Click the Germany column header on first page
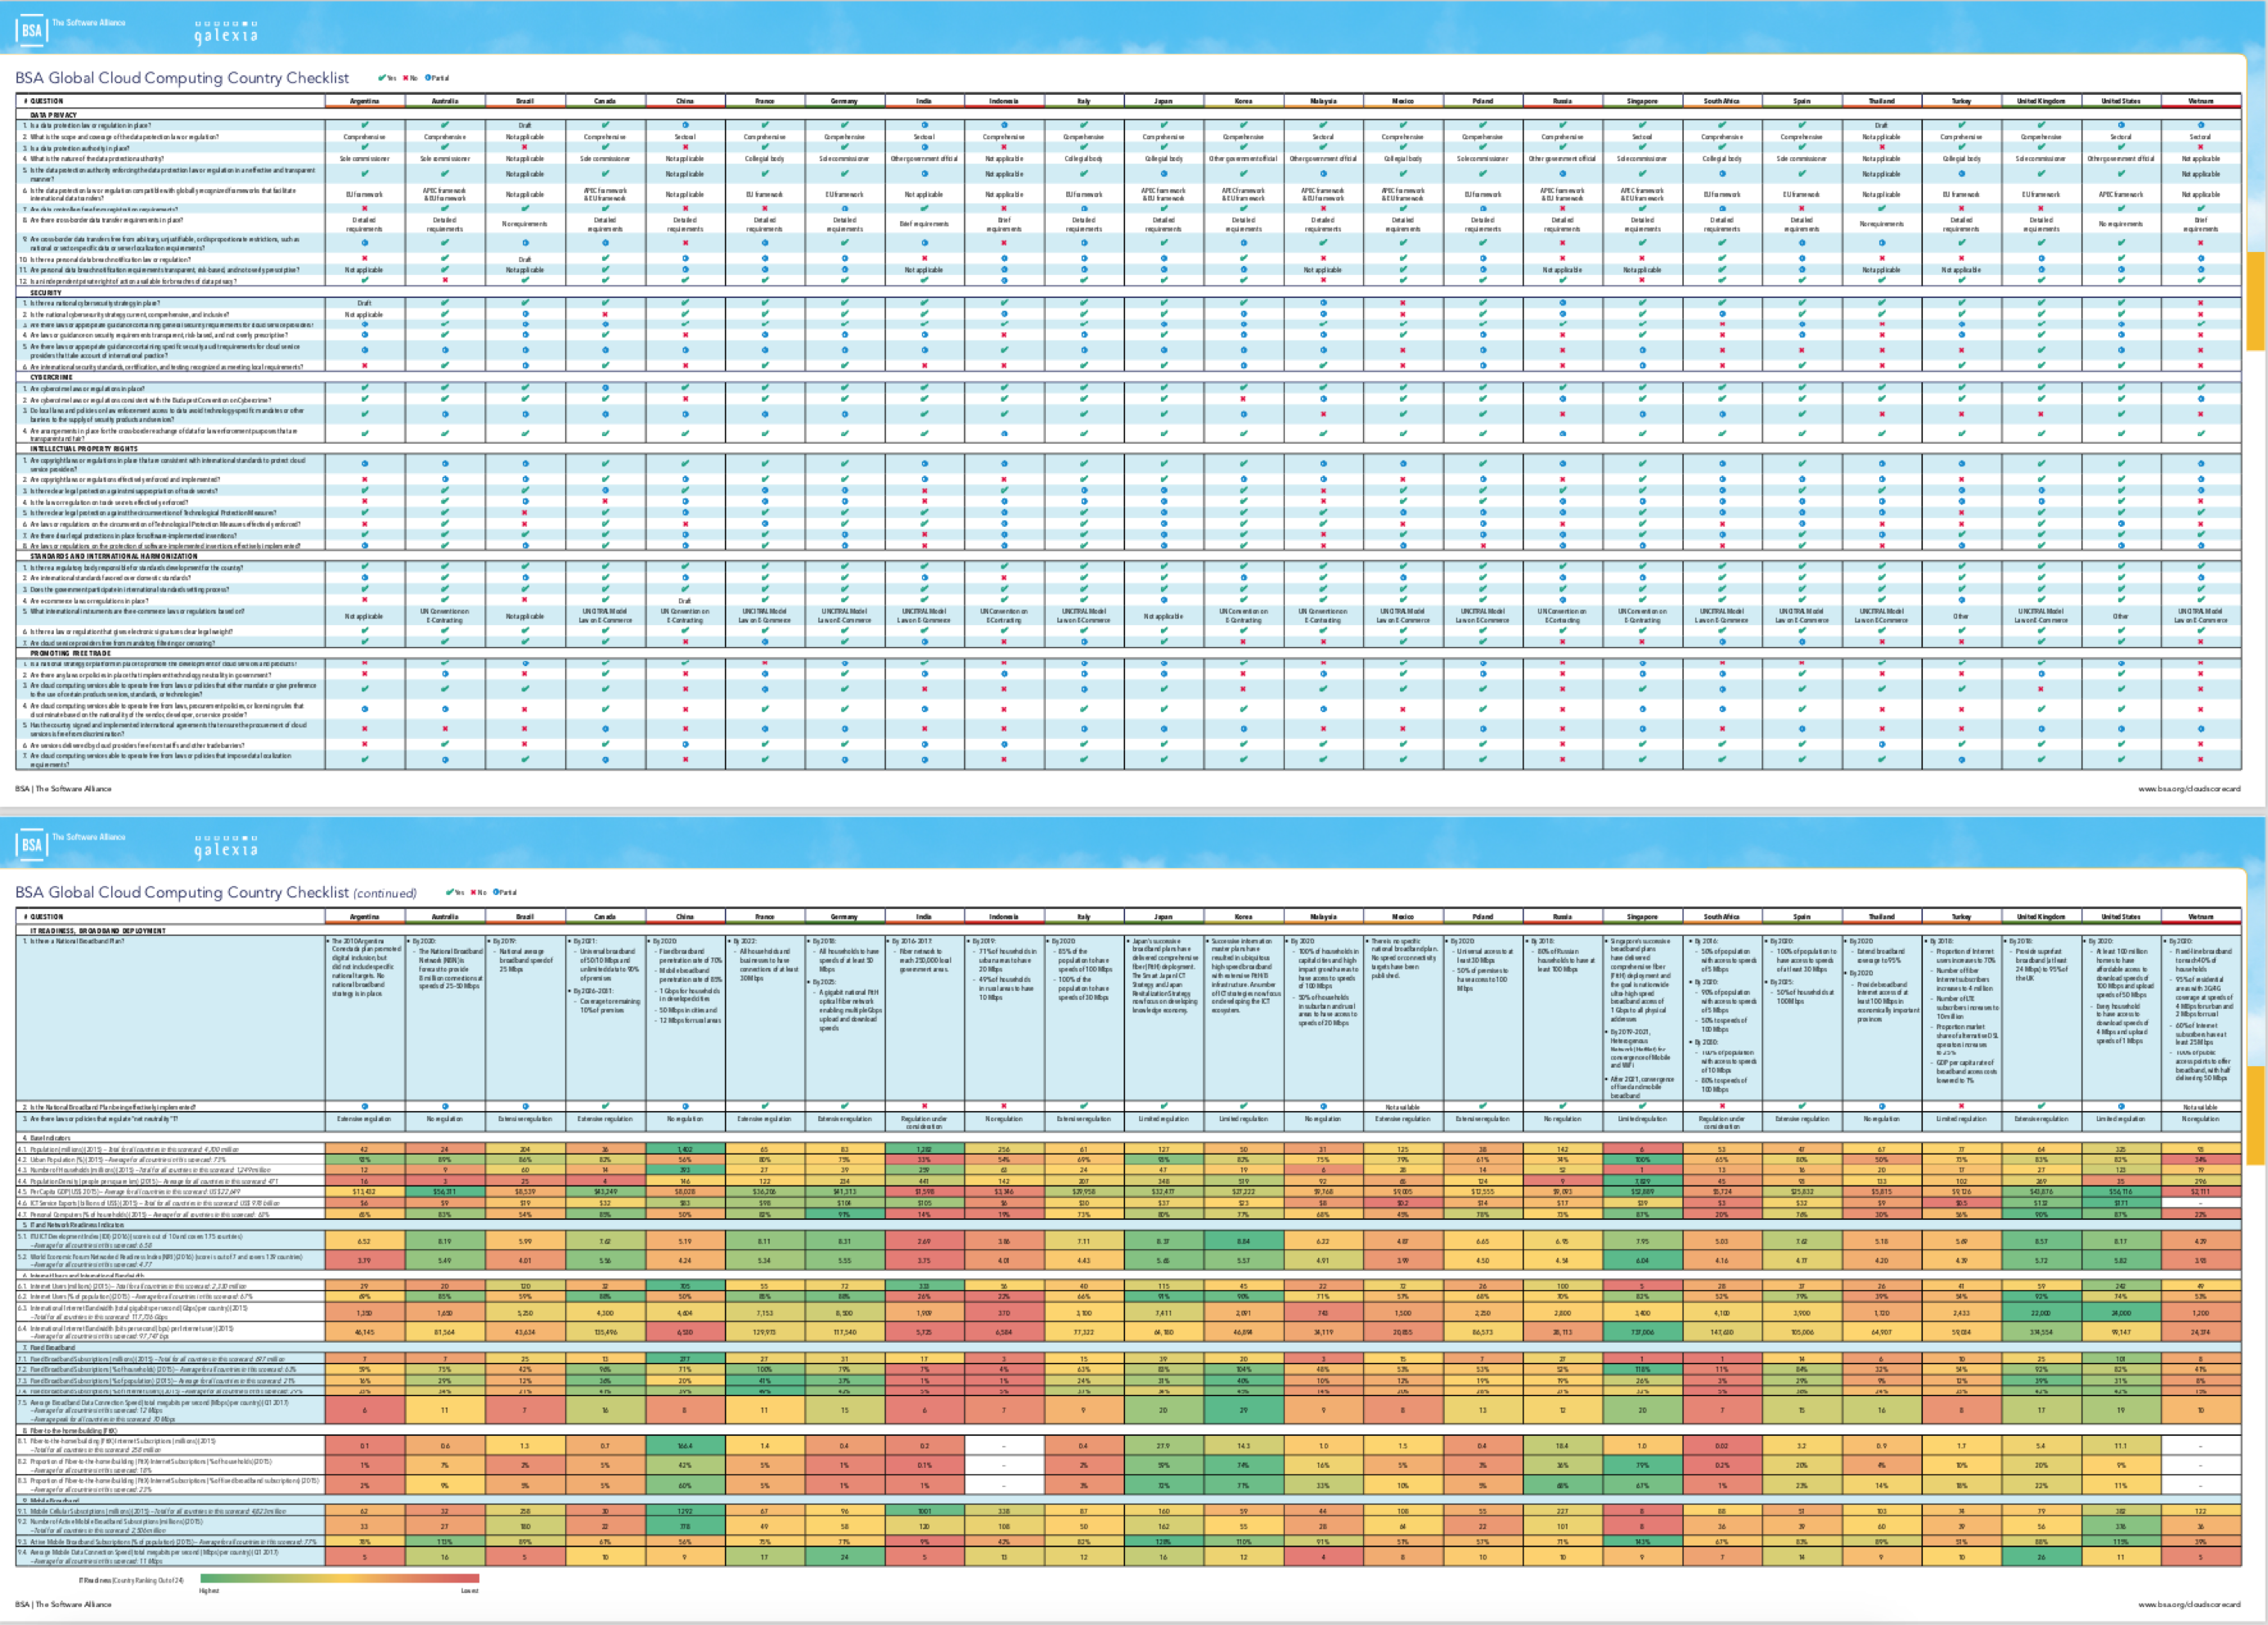 click(x=844, y=101)
